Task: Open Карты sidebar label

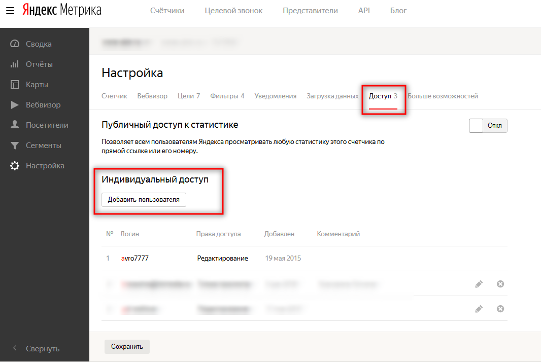Action: (x=37, y=85)
